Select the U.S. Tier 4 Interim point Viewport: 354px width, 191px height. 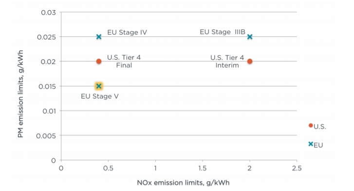coord(249,61)
